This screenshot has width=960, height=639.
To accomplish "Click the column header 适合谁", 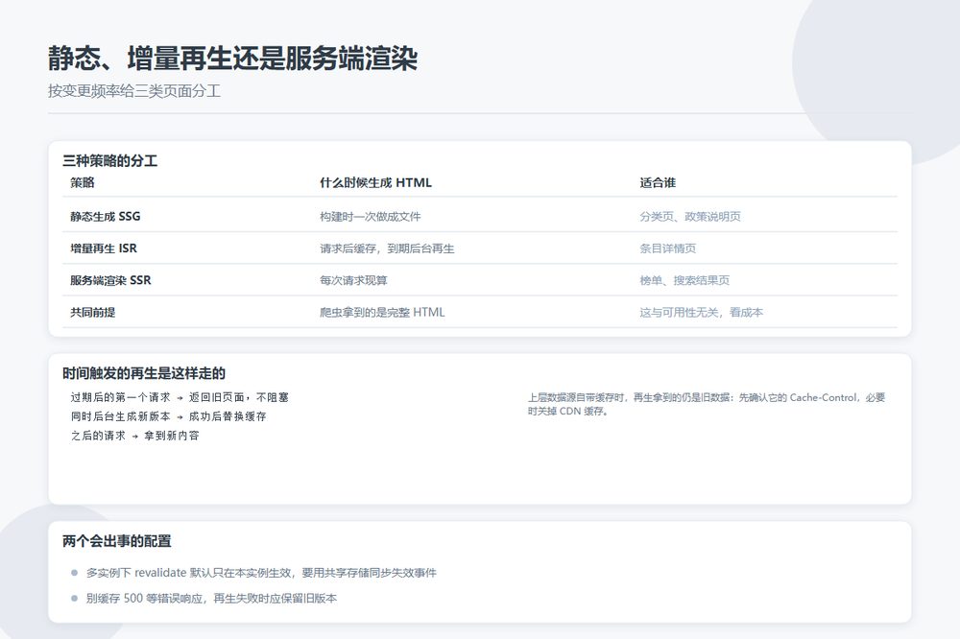I will 658,182.
